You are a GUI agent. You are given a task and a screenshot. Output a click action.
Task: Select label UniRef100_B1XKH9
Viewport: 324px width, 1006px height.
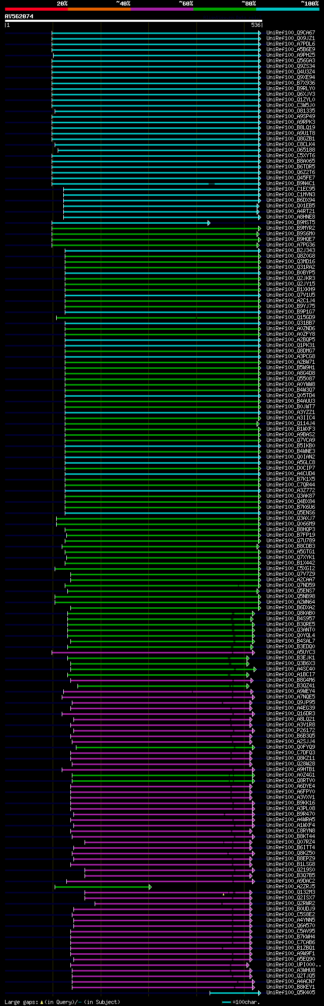pos(291,289)
